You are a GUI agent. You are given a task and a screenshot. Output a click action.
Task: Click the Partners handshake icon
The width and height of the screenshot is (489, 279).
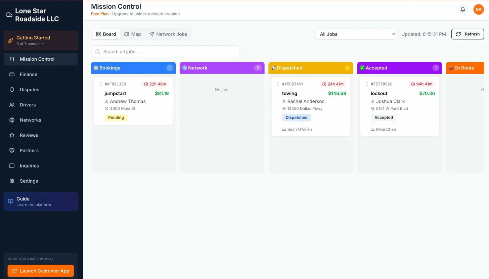coord(12,150)
